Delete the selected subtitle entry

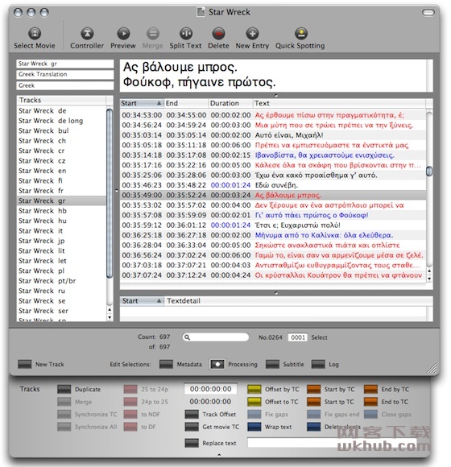coord(218,34)
